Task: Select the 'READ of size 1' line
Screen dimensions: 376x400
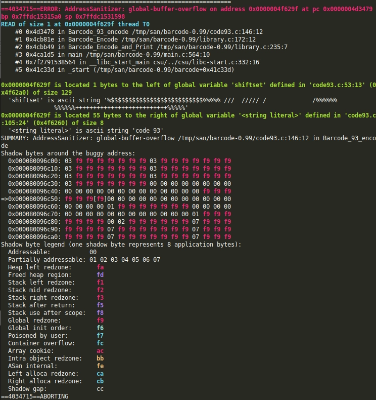Action: pos(75,24)
